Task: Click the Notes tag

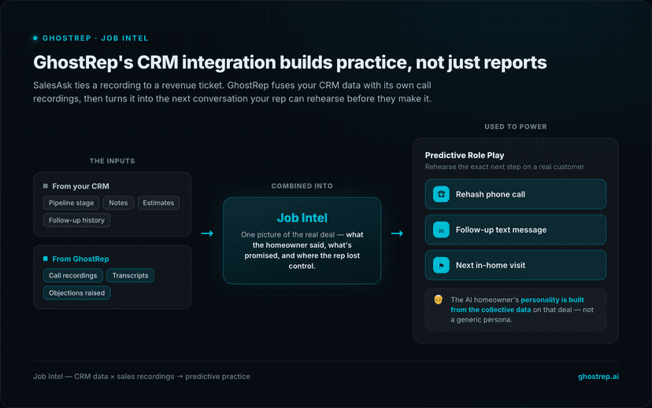Action: (x=118, y=203)
